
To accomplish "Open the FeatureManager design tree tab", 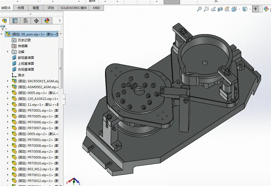I will click(x=5, y=21).
